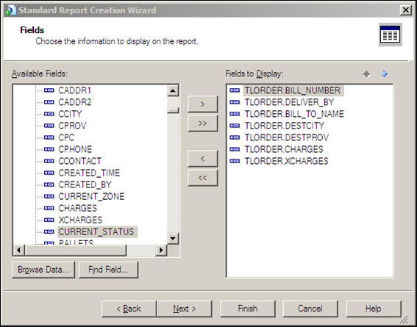Image resolution: width=417 pixels, height=327 pixels.
Task: Open the Browse Data dialog
Action: pyautogui.click(x=43, y=270)
